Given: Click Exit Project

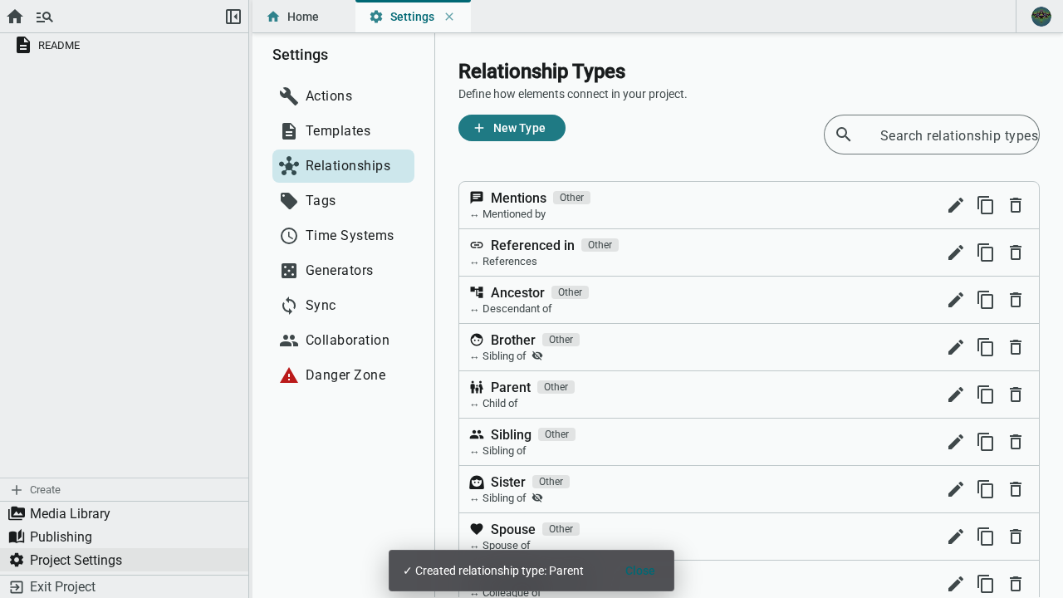Looking at the screenshot, I should (x=125, y=586).
